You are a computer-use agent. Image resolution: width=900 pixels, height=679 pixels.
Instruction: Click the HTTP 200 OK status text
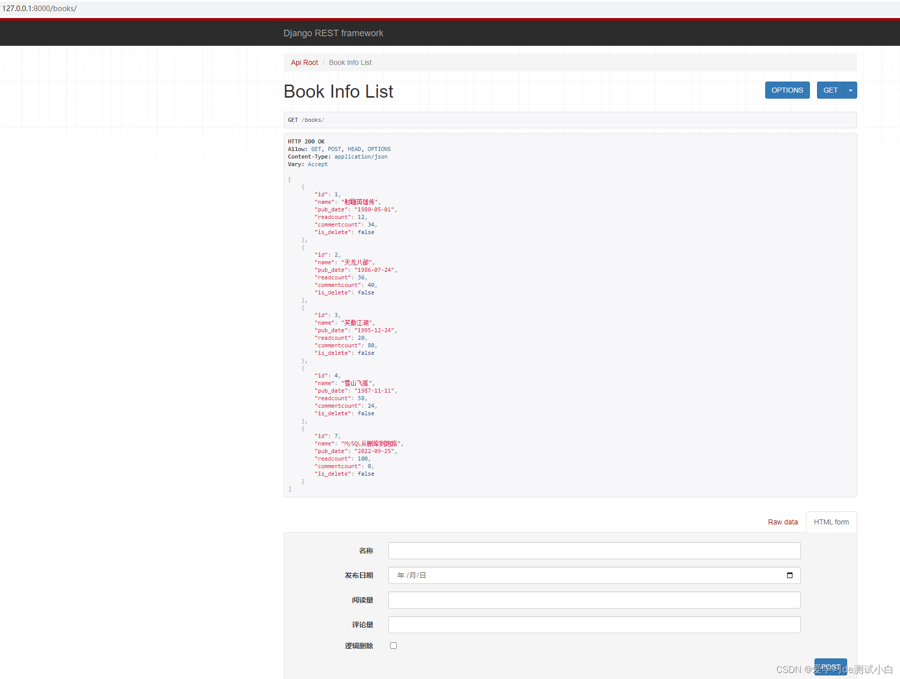pyautogui.click(x=306, y=141)
